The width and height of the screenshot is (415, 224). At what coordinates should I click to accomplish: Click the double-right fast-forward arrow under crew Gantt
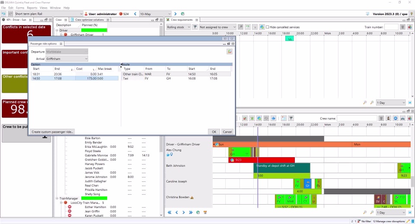pos(191,212)
